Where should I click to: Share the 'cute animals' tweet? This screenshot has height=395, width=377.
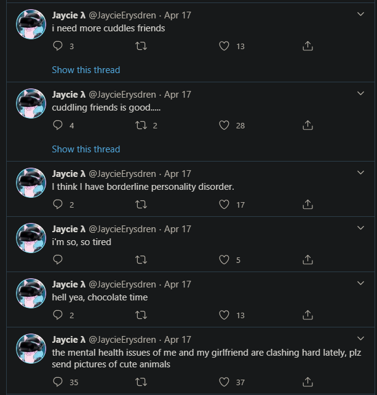click(308, 382)
